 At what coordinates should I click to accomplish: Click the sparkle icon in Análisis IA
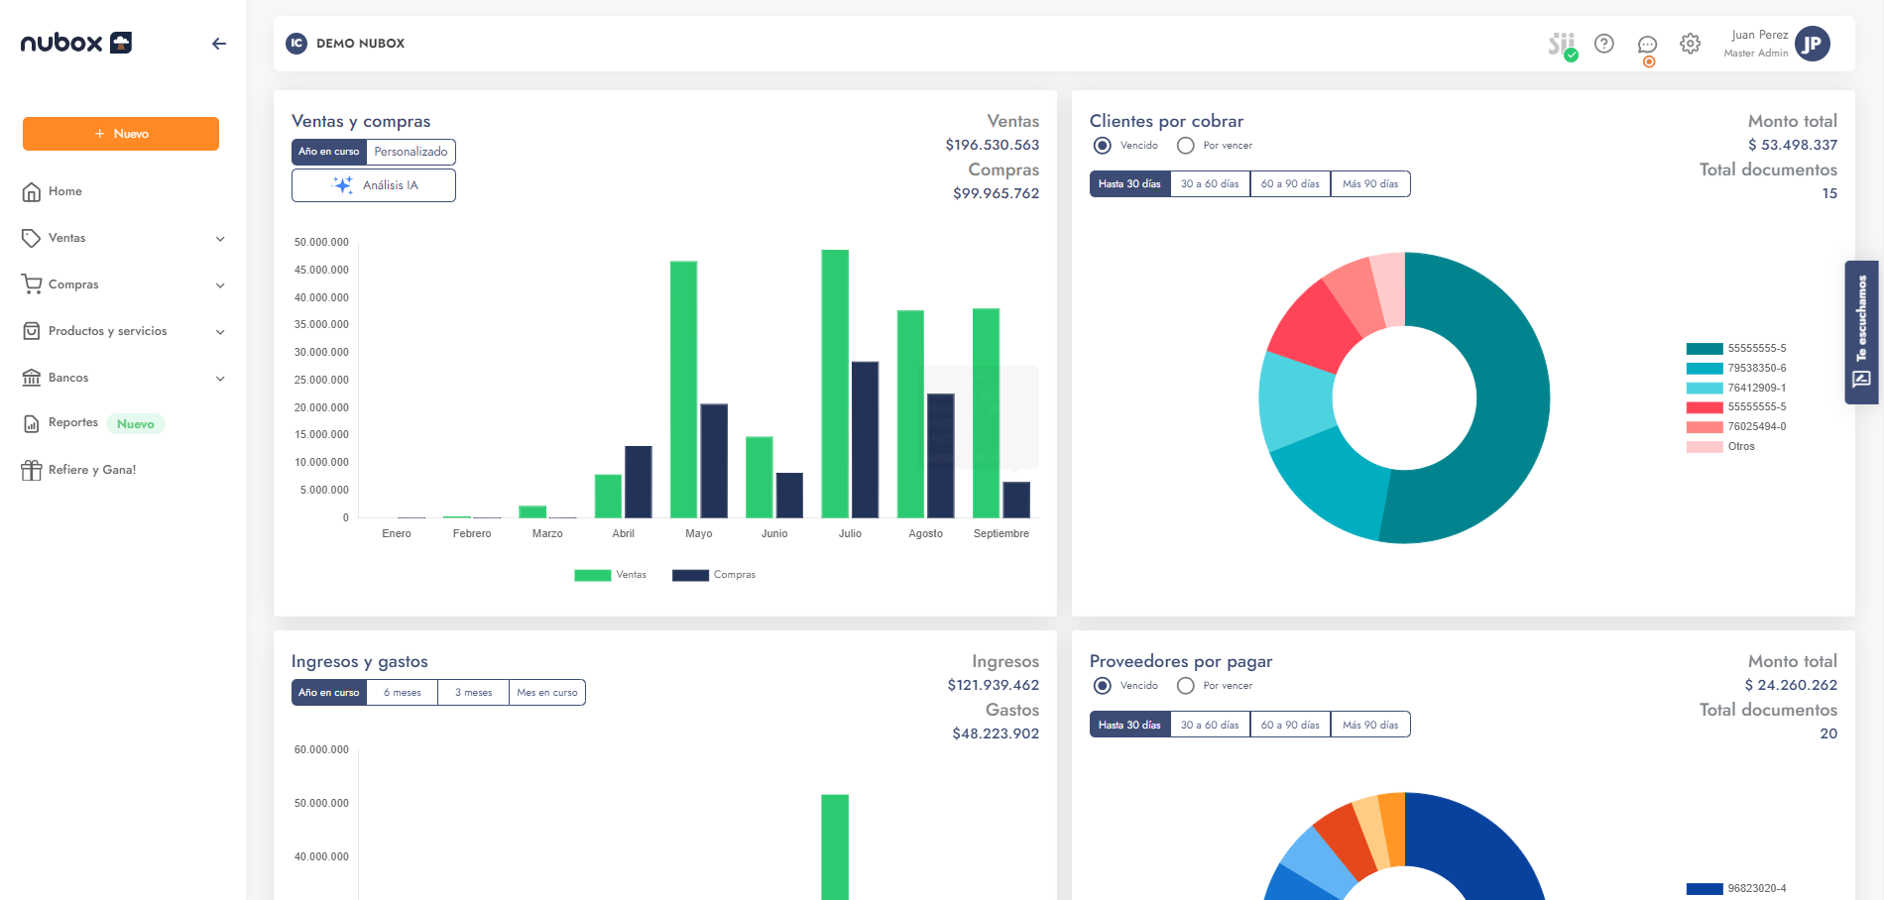pyautogui.click(x=343, y=185)
